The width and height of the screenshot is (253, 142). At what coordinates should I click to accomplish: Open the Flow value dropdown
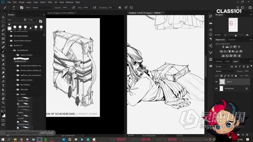(90, 7)
